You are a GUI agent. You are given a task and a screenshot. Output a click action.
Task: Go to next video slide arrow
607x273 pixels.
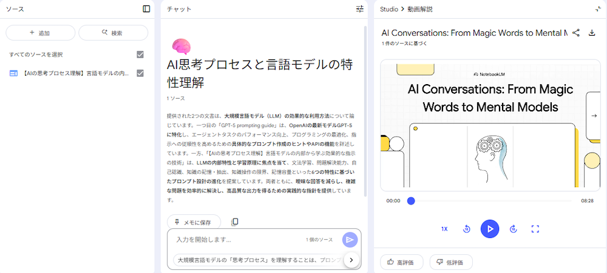click(x=594, y=116)
